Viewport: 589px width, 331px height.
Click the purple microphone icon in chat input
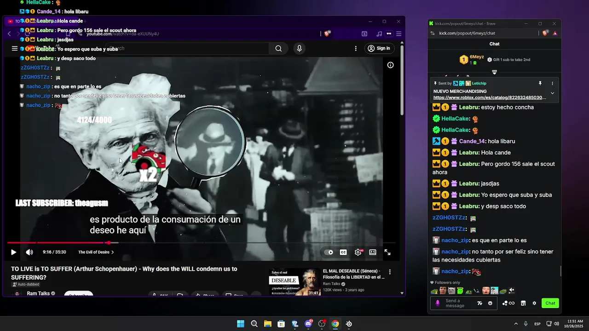click(438, 303)
